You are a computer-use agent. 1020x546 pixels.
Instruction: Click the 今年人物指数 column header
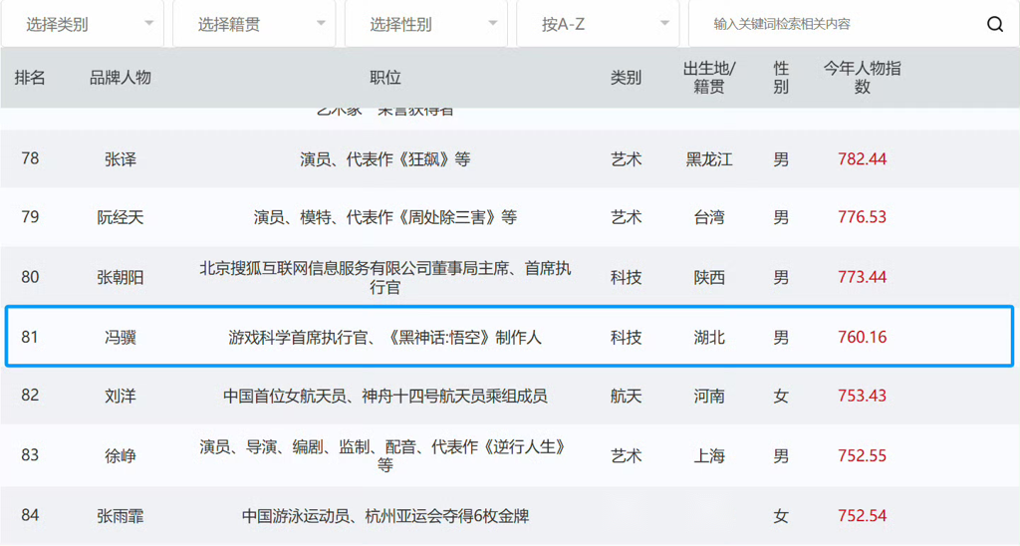862,78
